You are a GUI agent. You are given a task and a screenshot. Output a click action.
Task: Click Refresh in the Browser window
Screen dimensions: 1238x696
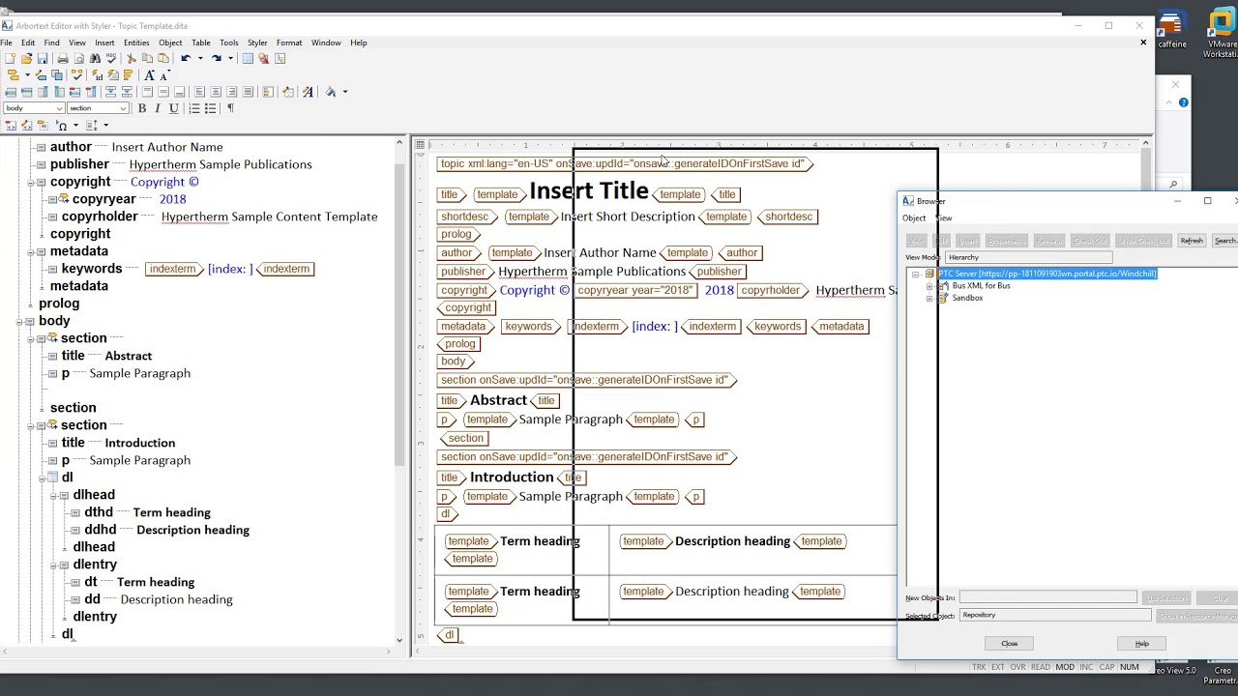click(x=1192, y=241)
